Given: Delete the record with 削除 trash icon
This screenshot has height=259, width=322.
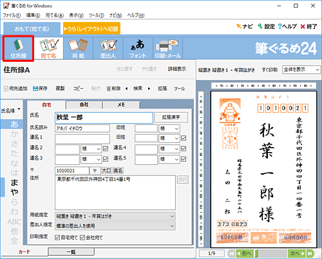Looking at the screenshot, I should (113, 88).
